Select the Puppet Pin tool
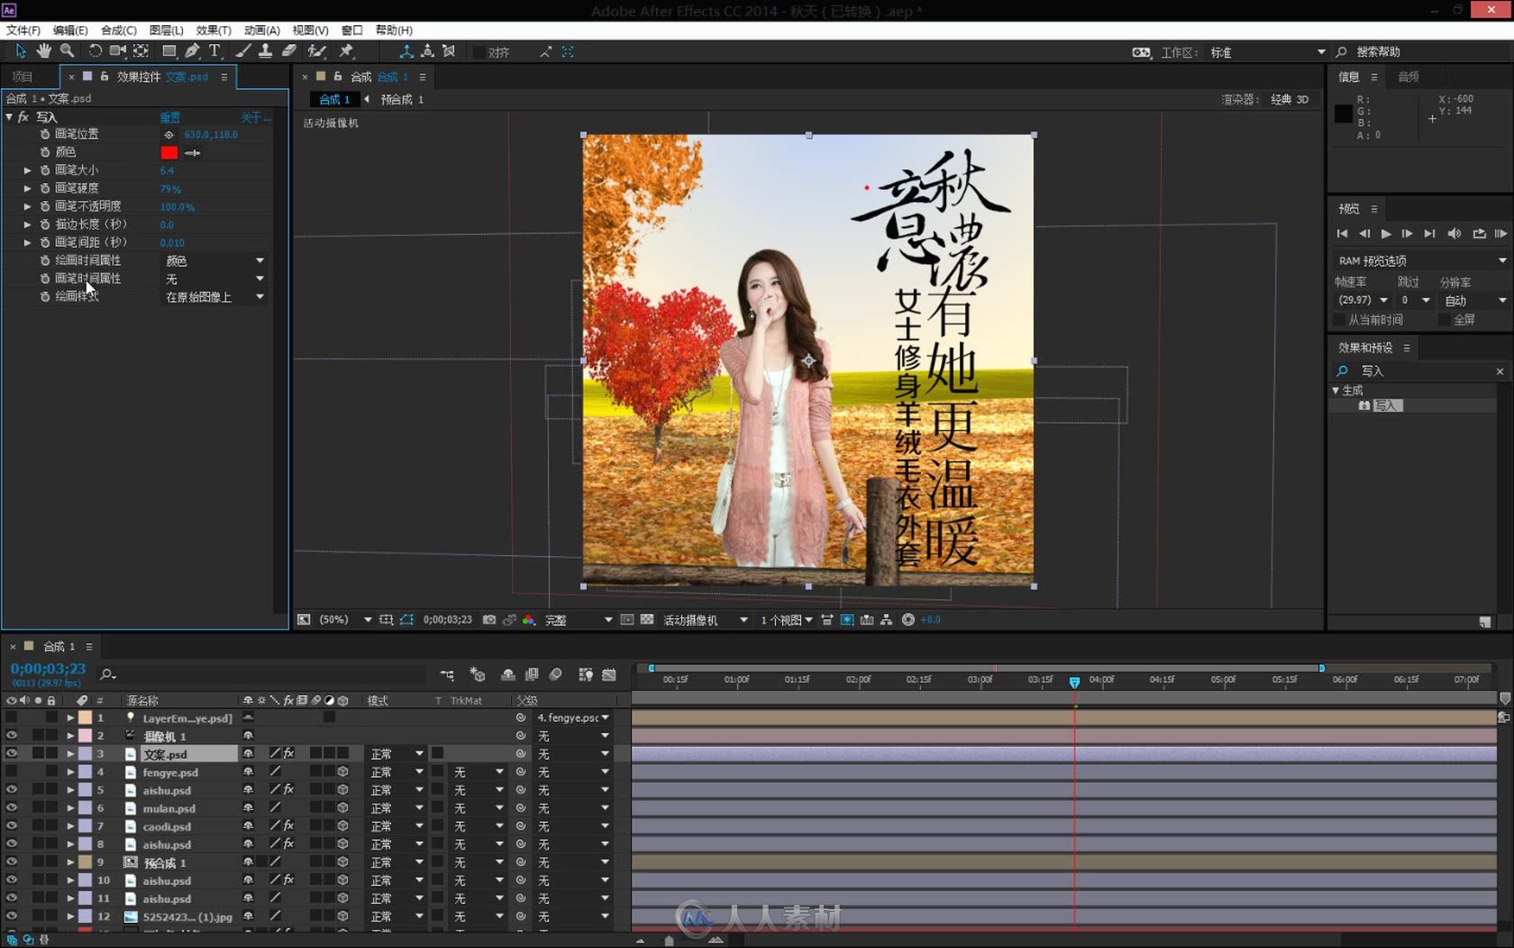1514x948 pixels. pos(346,51)
